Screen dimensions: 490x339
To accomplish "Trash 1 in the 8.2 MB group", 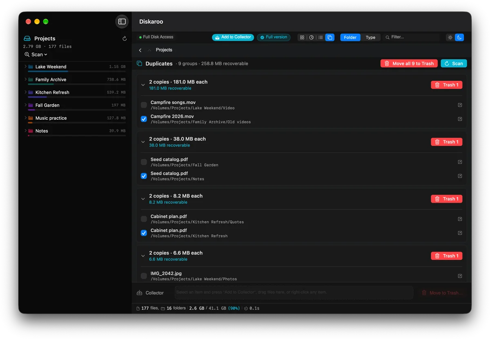I will click(447, 199).
